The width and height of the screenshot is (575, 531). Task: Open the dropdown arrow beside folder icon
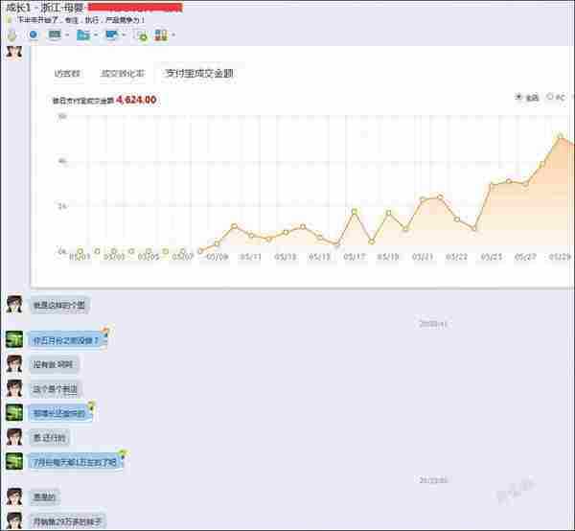point(96,35)
